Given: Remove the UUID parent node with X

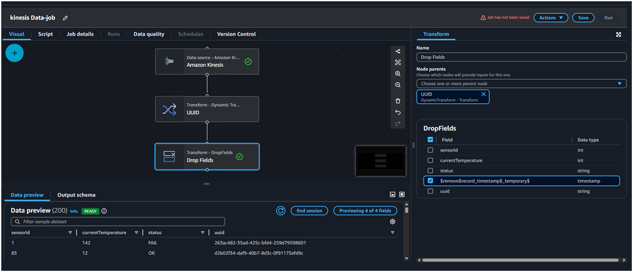Looking at the screenshot, I should [484, 94].
